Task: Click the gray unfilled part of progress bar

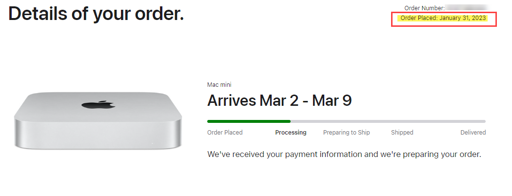Action: [388, 121]
